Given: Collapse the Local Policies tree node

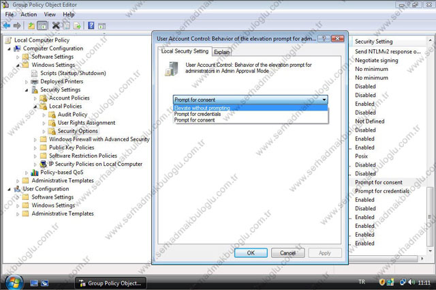Looking at the screenshot, I should 35,106.
